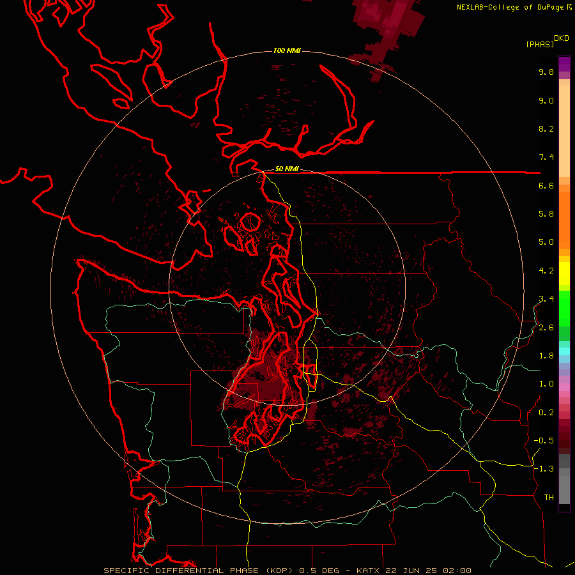Click the product title caption at bottom
575x575 pixels.
(x=287, y=571)
